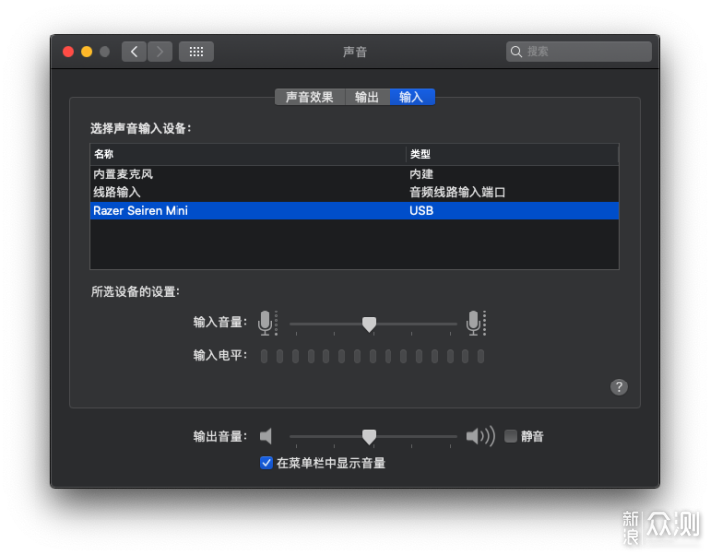Adjust the 输出音量 slider handle
710x555 pixels.
click(369, 437)
